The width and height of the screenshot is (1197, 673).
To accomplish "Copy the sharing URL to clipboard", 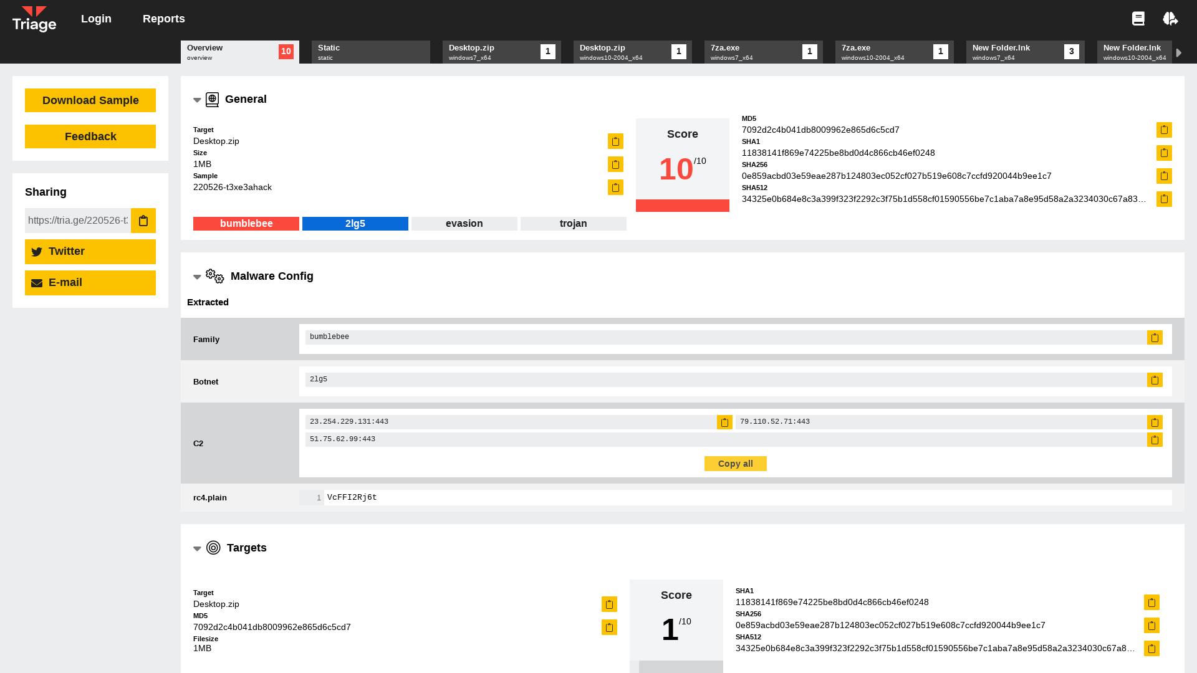I will click(143, 221).
